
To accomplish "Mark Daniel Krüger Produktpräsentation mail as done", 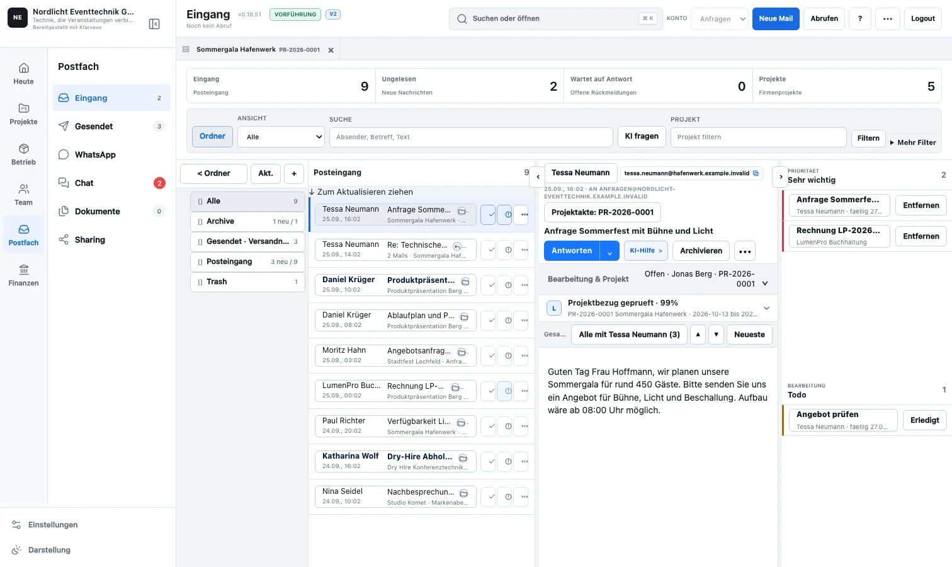I will point(489,285).
